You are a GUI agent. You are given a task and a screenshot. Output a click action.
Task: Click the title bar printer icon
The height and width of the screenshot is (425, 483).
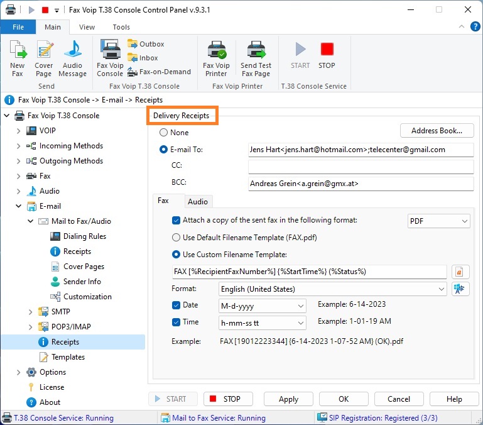click(x=10, y=9)
